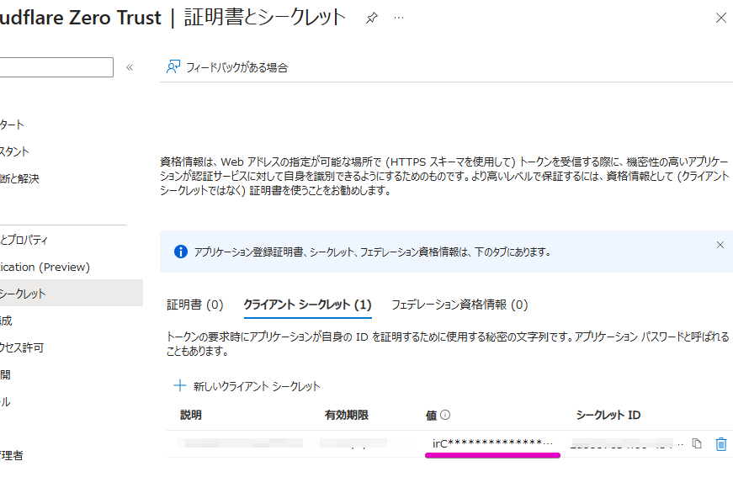The height and width of the screenshot is (477, 733).
Task: Select クライアント シークレット (1) tab
Action: point(308,305)
